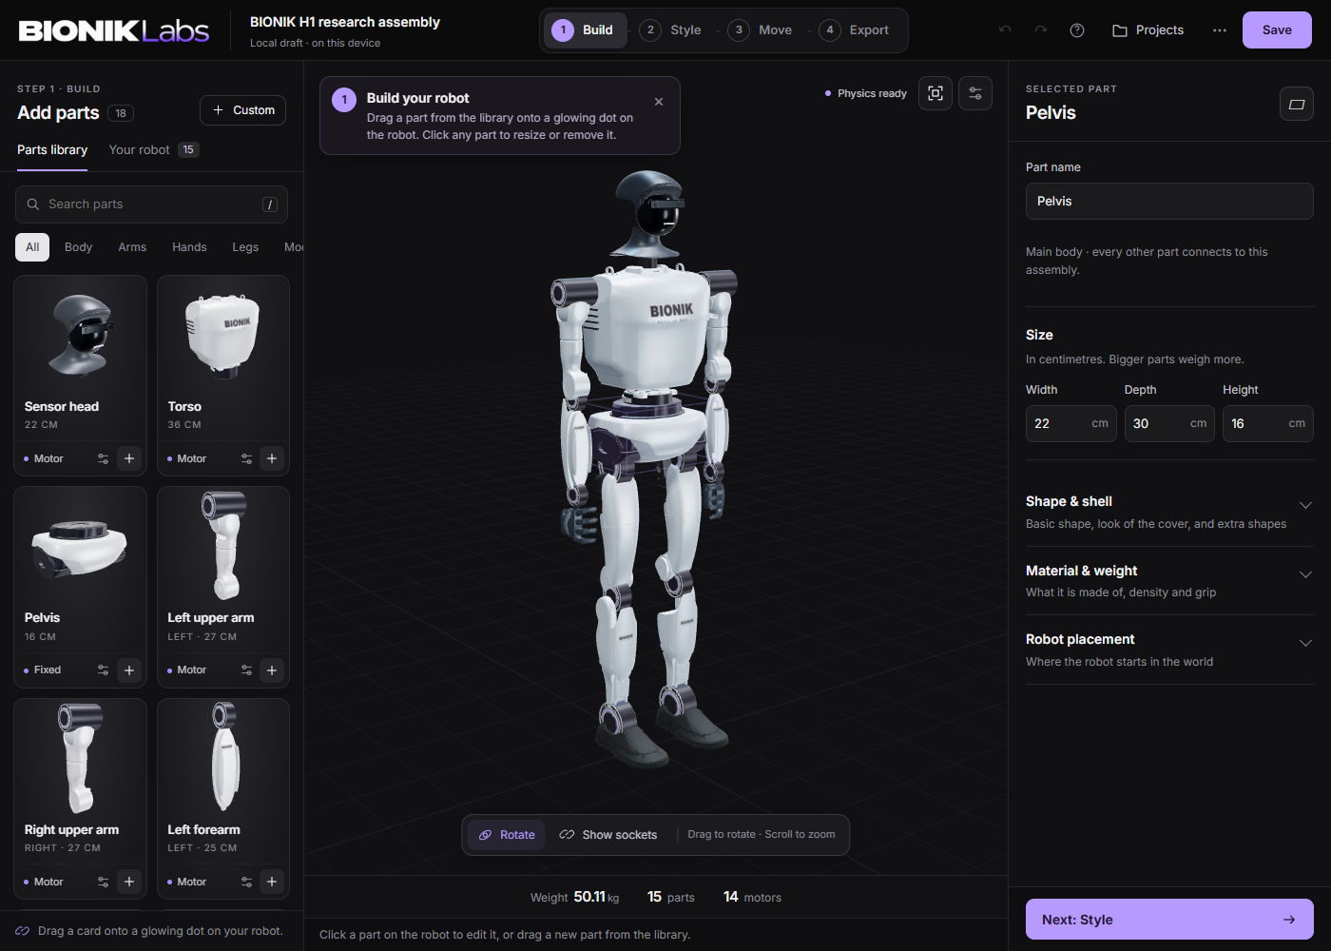Image resolution: width=1331 pixels, height=951 pixels.
Task: Click the Depth value field
Action: tap(1169, 423)
